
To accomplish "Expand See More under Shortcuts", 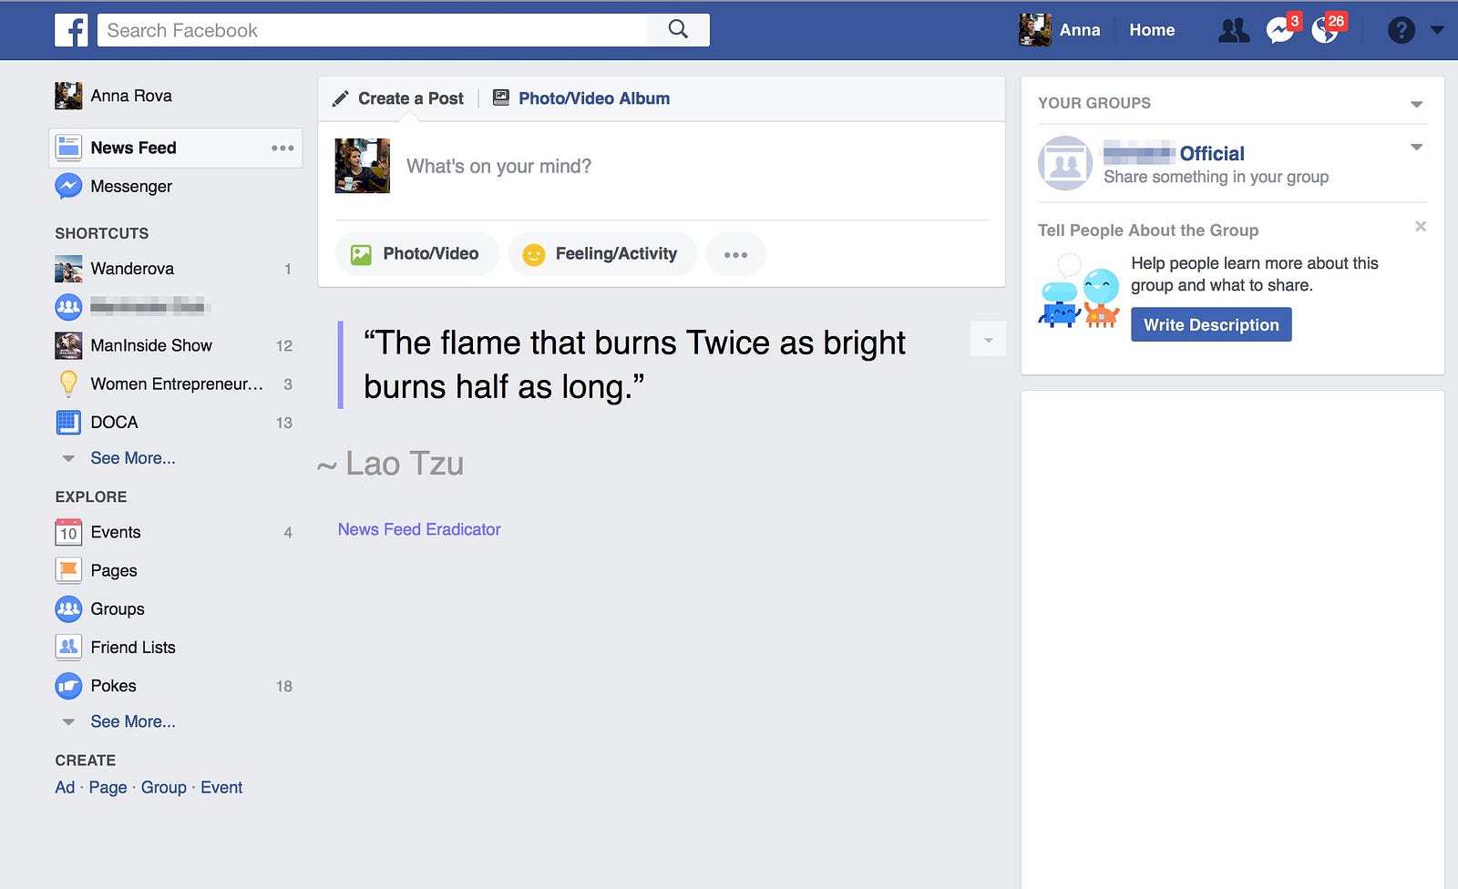I will coord(133,458).
